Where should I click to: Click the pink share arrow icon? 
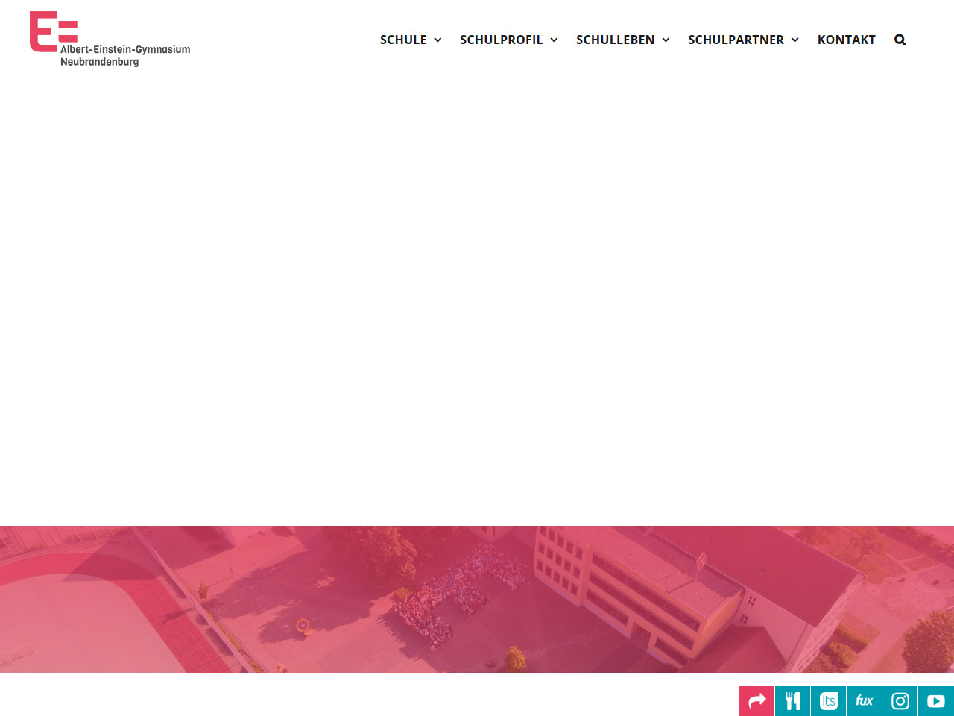[756, 701]
